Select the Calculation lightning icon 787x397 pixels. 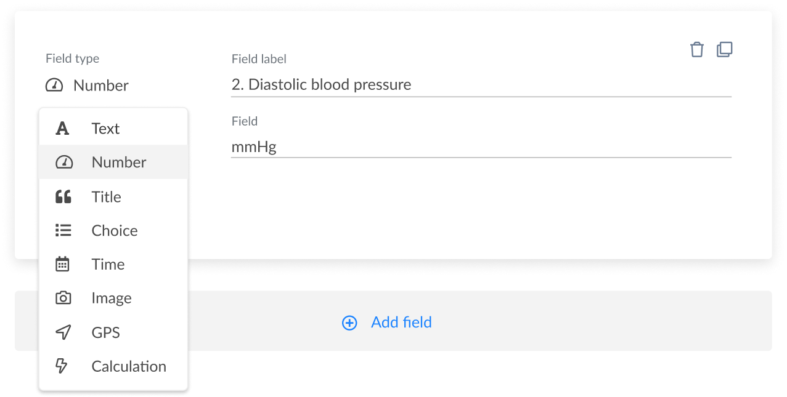(x=62, y=366)
